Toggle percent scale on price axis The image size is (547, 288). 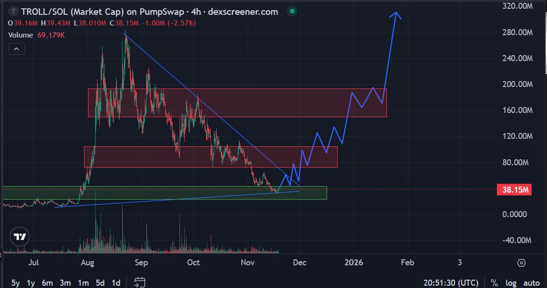pyautogui.click(x=493, y=282)
